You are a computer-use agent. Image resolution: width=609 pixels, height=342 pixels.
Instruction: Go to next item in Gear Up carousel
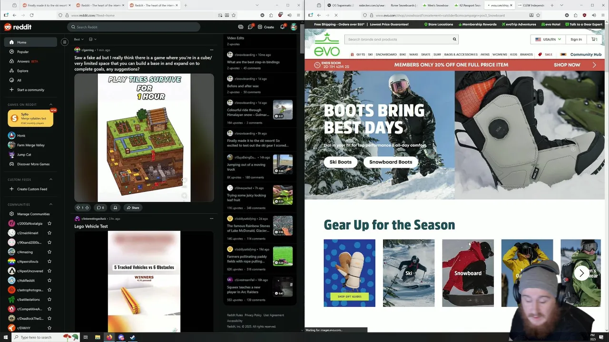point(581,273)
